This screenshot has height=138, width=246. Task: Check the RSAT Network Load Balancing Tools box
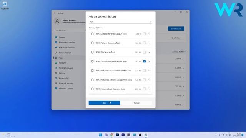tap(145, 89)
